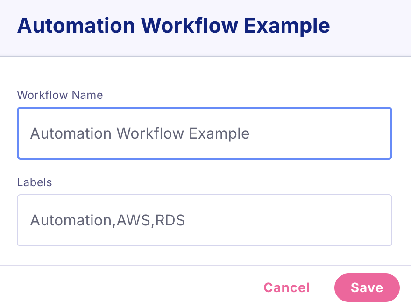Click the word Example in the dialog title
This screenshot has width=411, height=308.
(287, 26)
